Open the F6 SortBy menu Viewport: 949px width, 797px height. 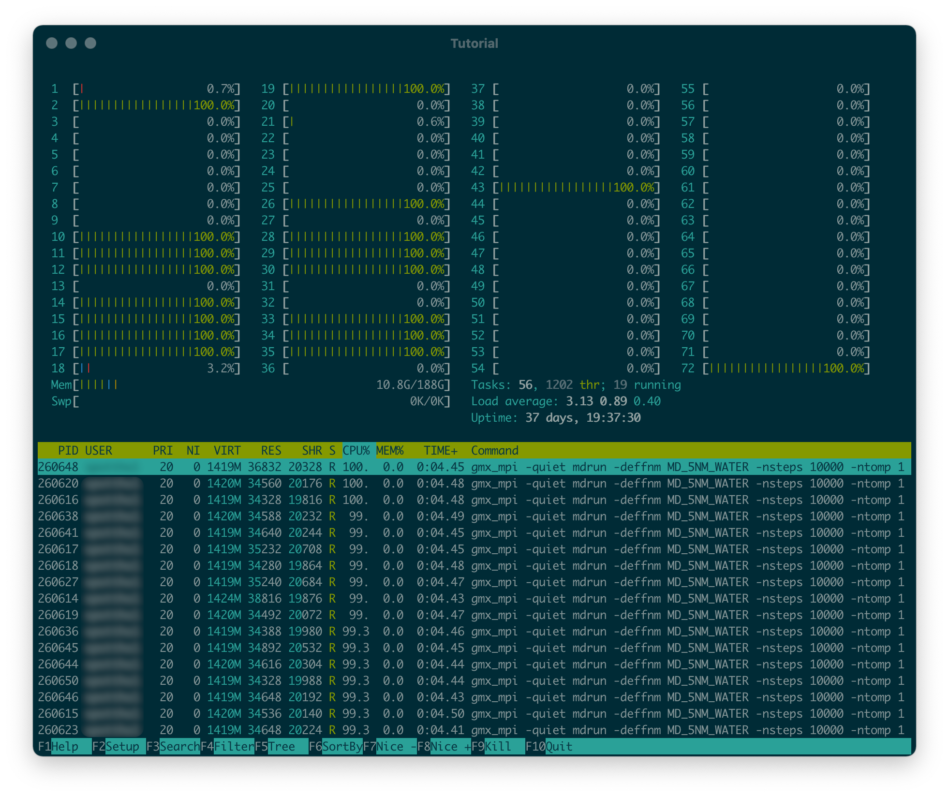coord(341,746)
